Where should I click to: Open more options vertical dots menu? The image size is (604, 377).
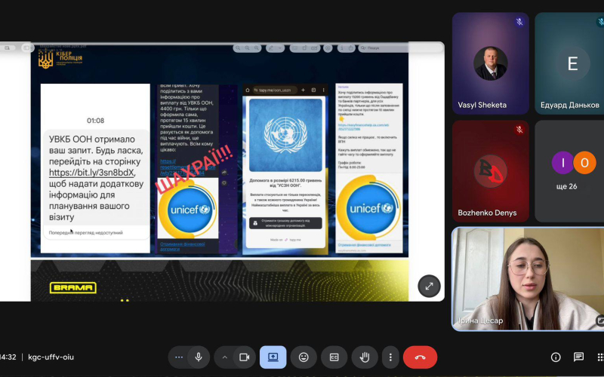click(390, 357)
